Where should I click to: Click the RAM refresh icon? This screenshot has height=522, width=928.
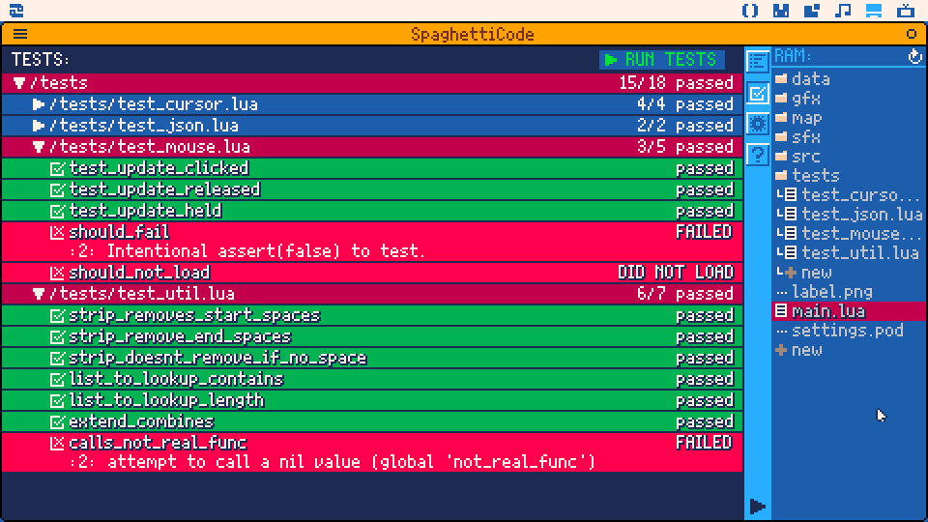(914, 57)
